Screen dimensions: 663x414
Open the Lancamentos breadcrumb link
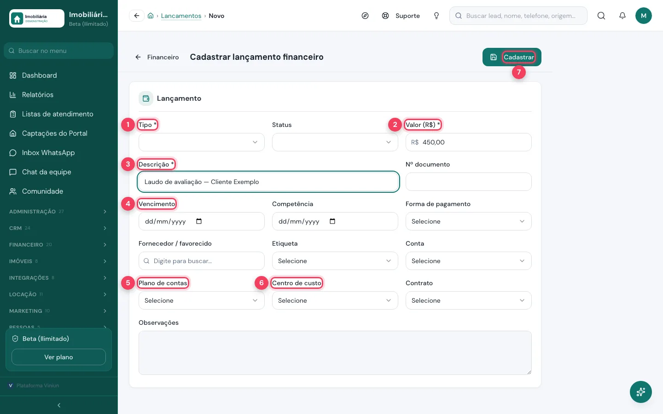[x=181, y=16]
